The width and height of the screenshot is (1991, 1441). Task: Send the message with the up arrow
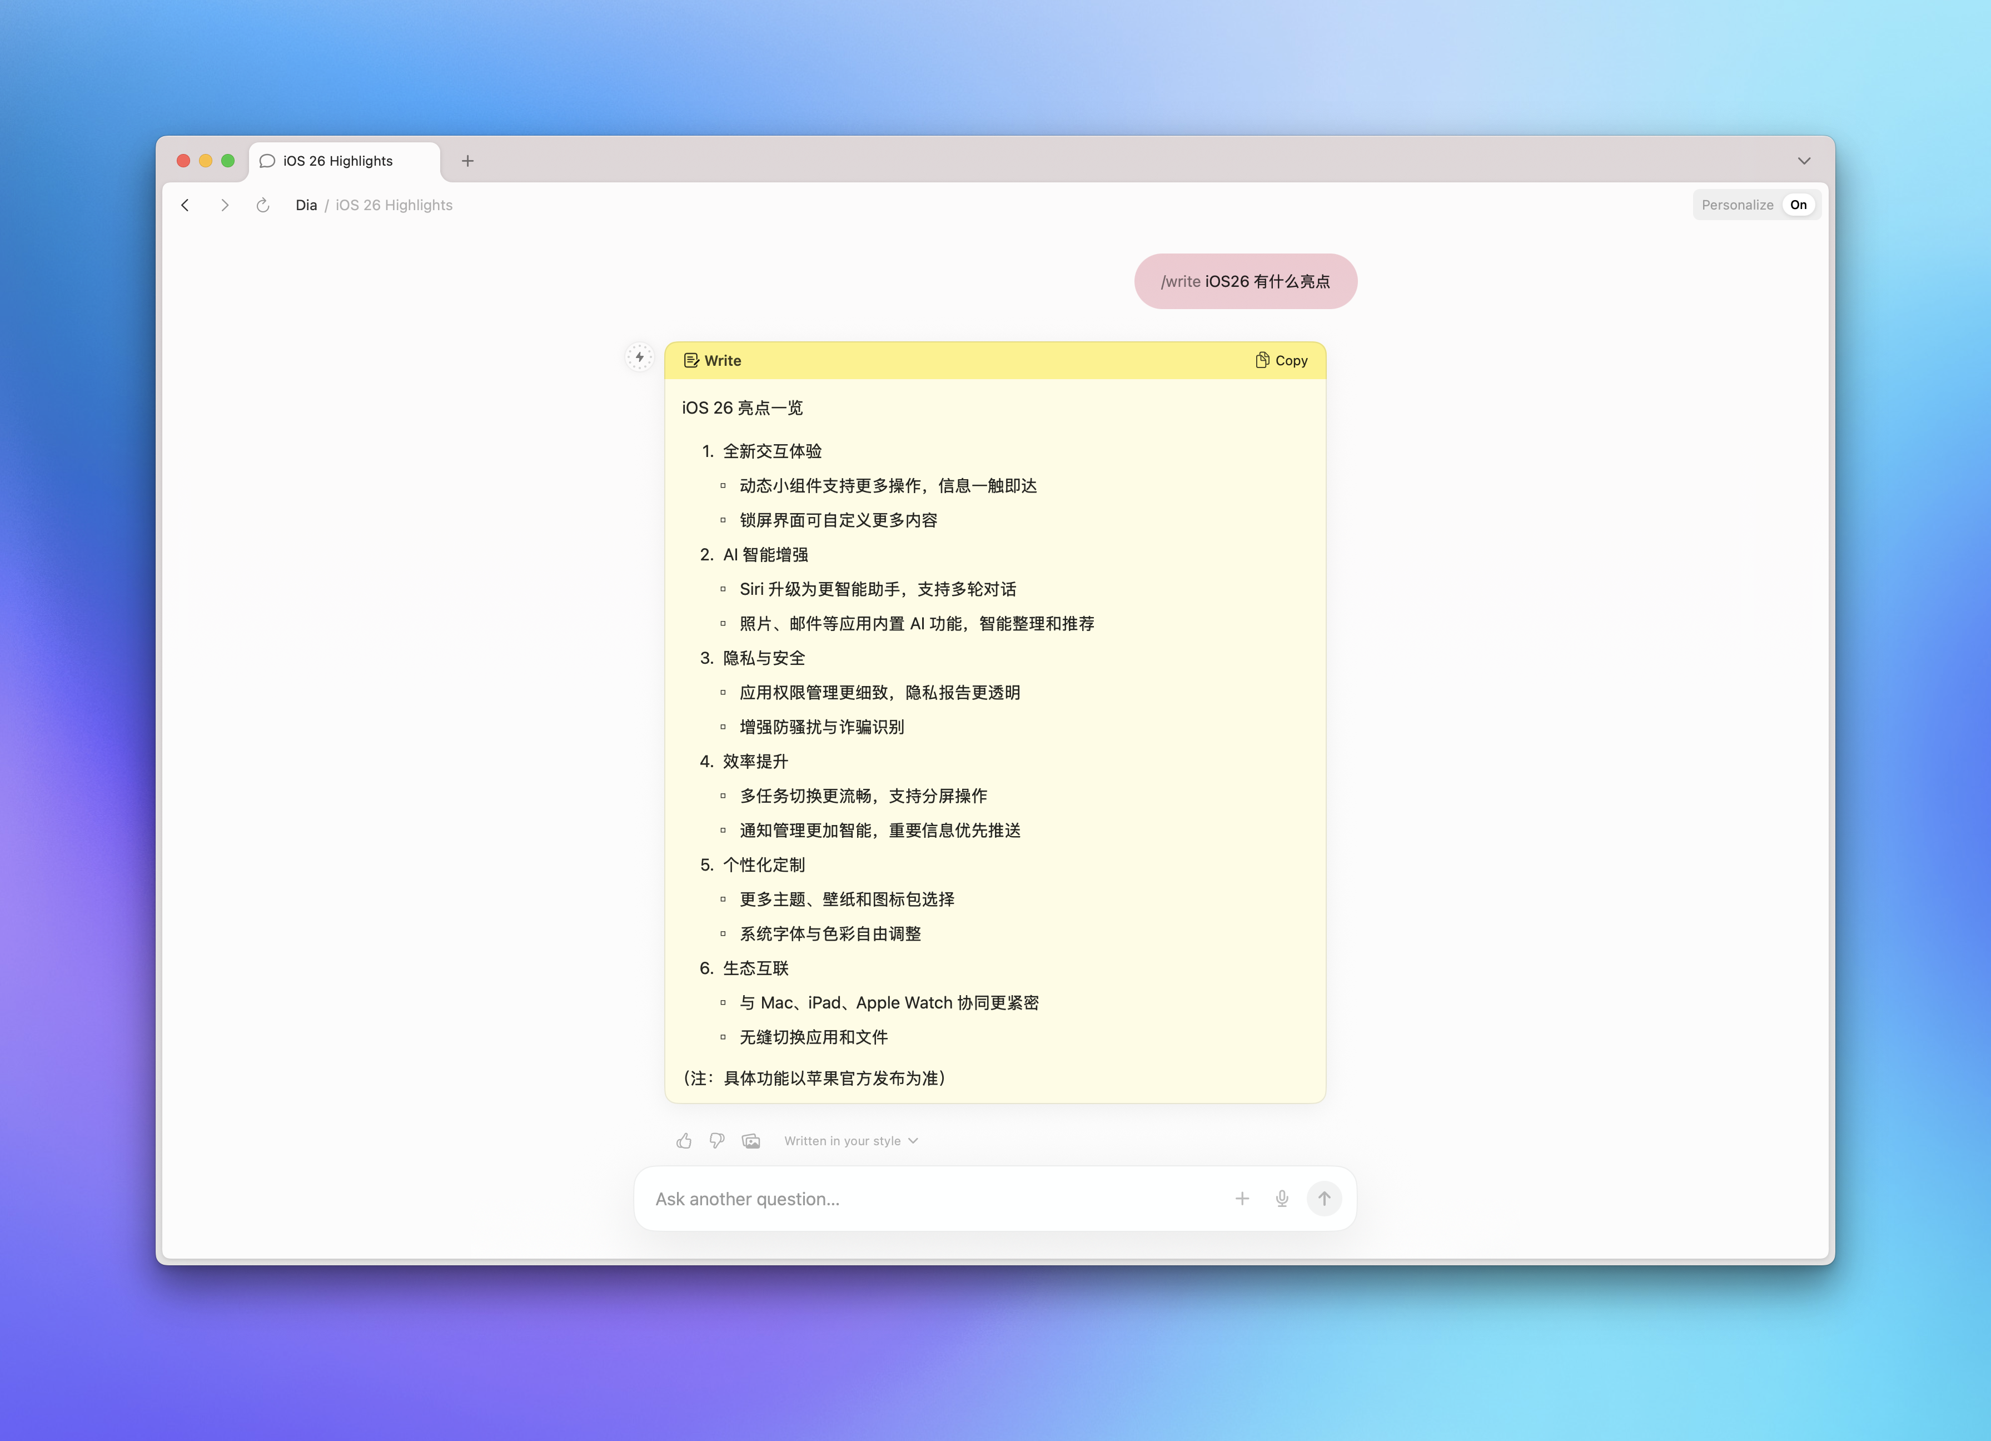click(1324, 1199)
